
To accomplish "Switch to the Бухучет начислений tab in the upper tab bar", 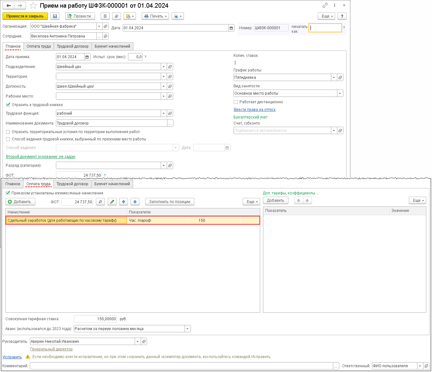I will click(x=112, y=46).
